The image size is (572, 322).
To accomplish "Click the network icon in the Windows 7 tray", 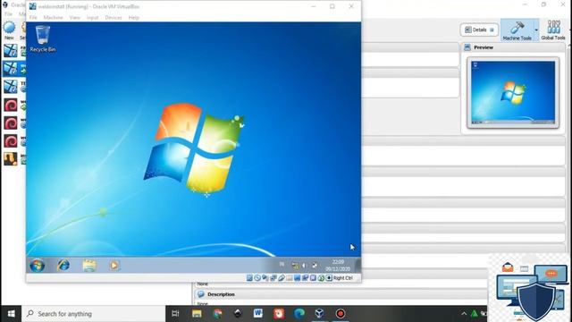I will click(295, 266).
